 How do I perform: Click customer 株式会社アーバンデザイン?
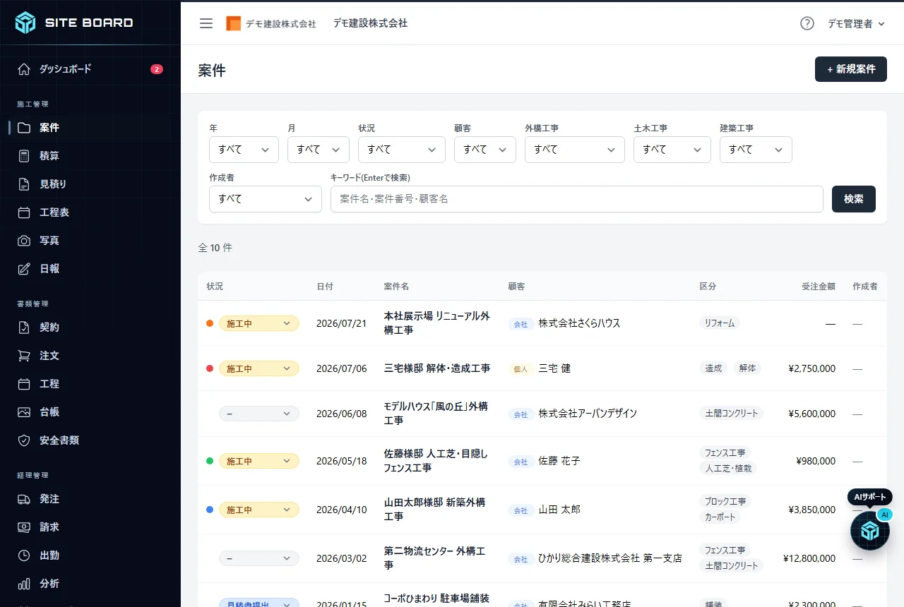point(588,414)
